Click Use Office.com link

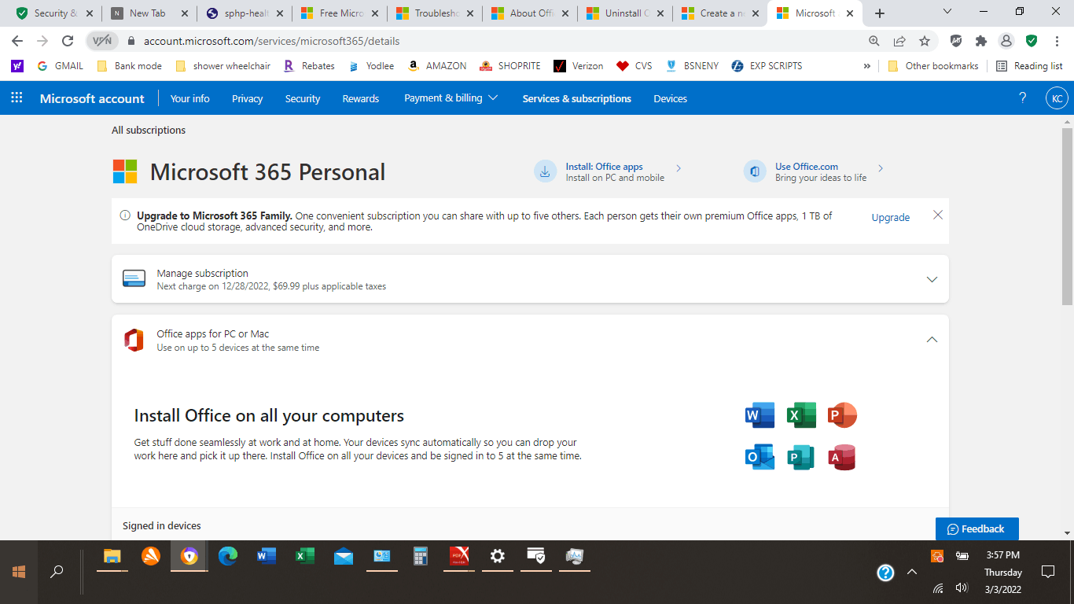(x=807, y=167)
